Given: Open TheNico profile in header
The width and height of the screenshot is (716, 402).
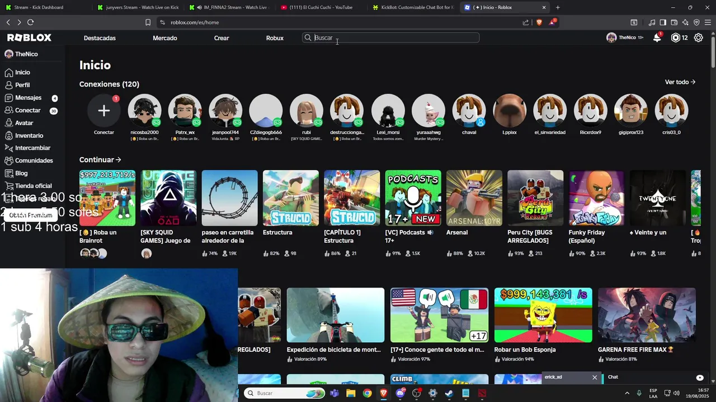Looking at the screenshot, I should click(624, 37).
